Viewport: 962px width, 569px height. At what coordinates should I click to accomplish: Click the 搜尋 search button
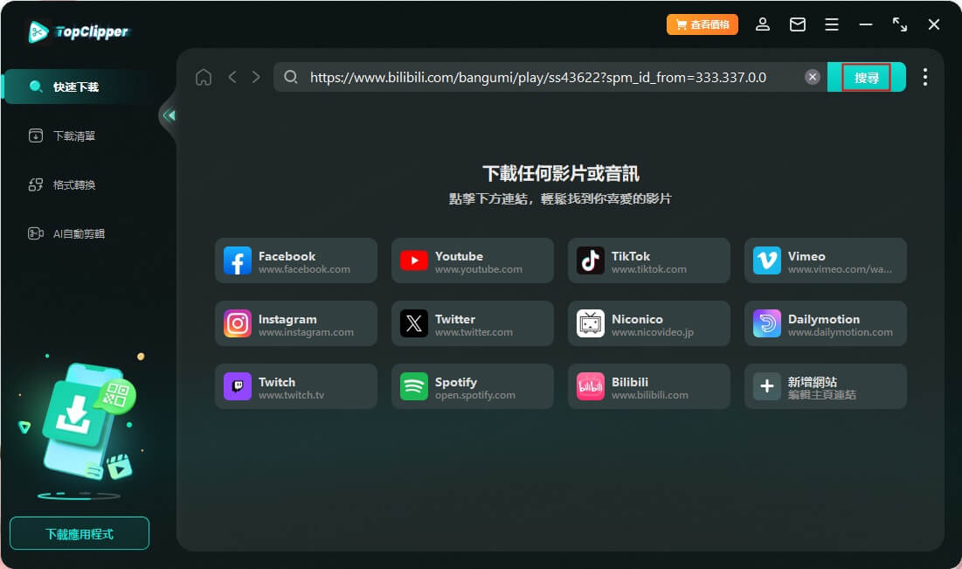[866, 77]
